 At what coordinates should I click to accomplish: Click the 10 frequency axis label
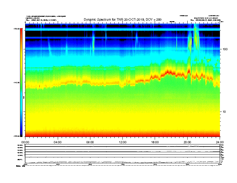[x=224, y=112]
